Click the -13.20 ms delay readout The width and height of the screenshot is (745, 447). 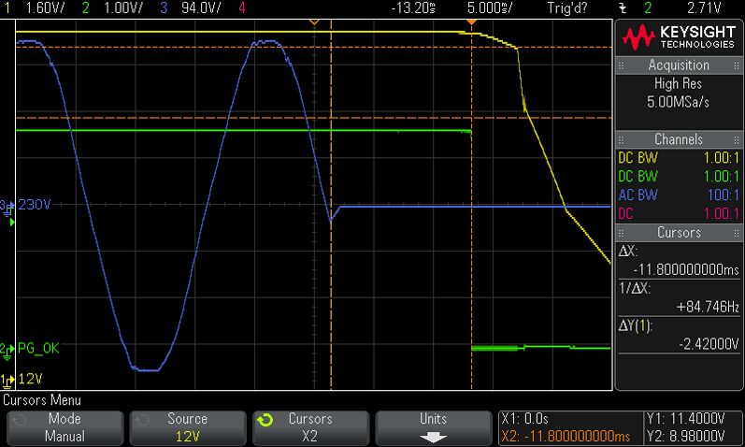tap(413, 7)
